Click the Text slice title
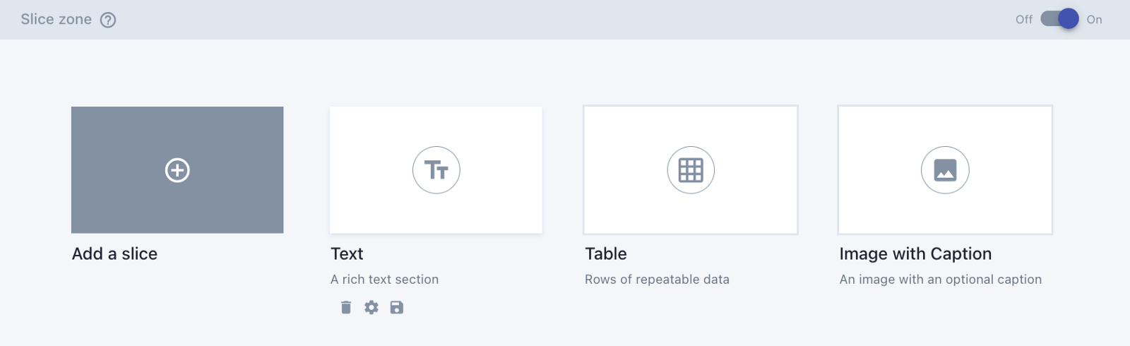This screenshot has width=1130, height=346. click(x=347, y=253)
